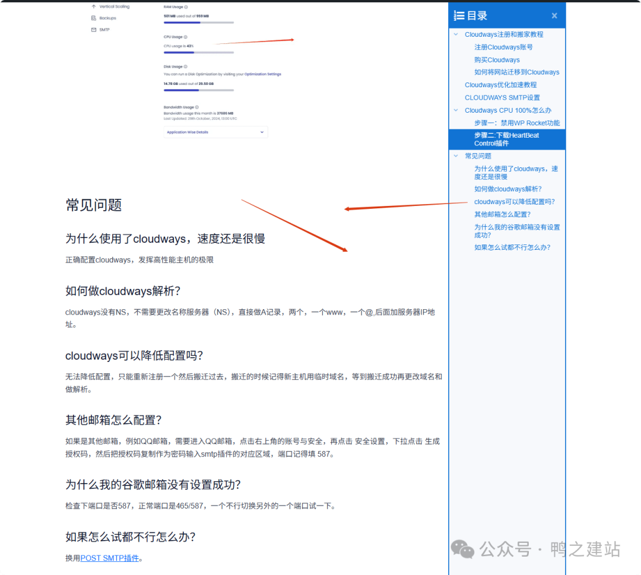The width and height of the screenshot is (641, 575).
Task: Open CLOUDWAYS SMTP设置 entry
Action: click(502, 97)
